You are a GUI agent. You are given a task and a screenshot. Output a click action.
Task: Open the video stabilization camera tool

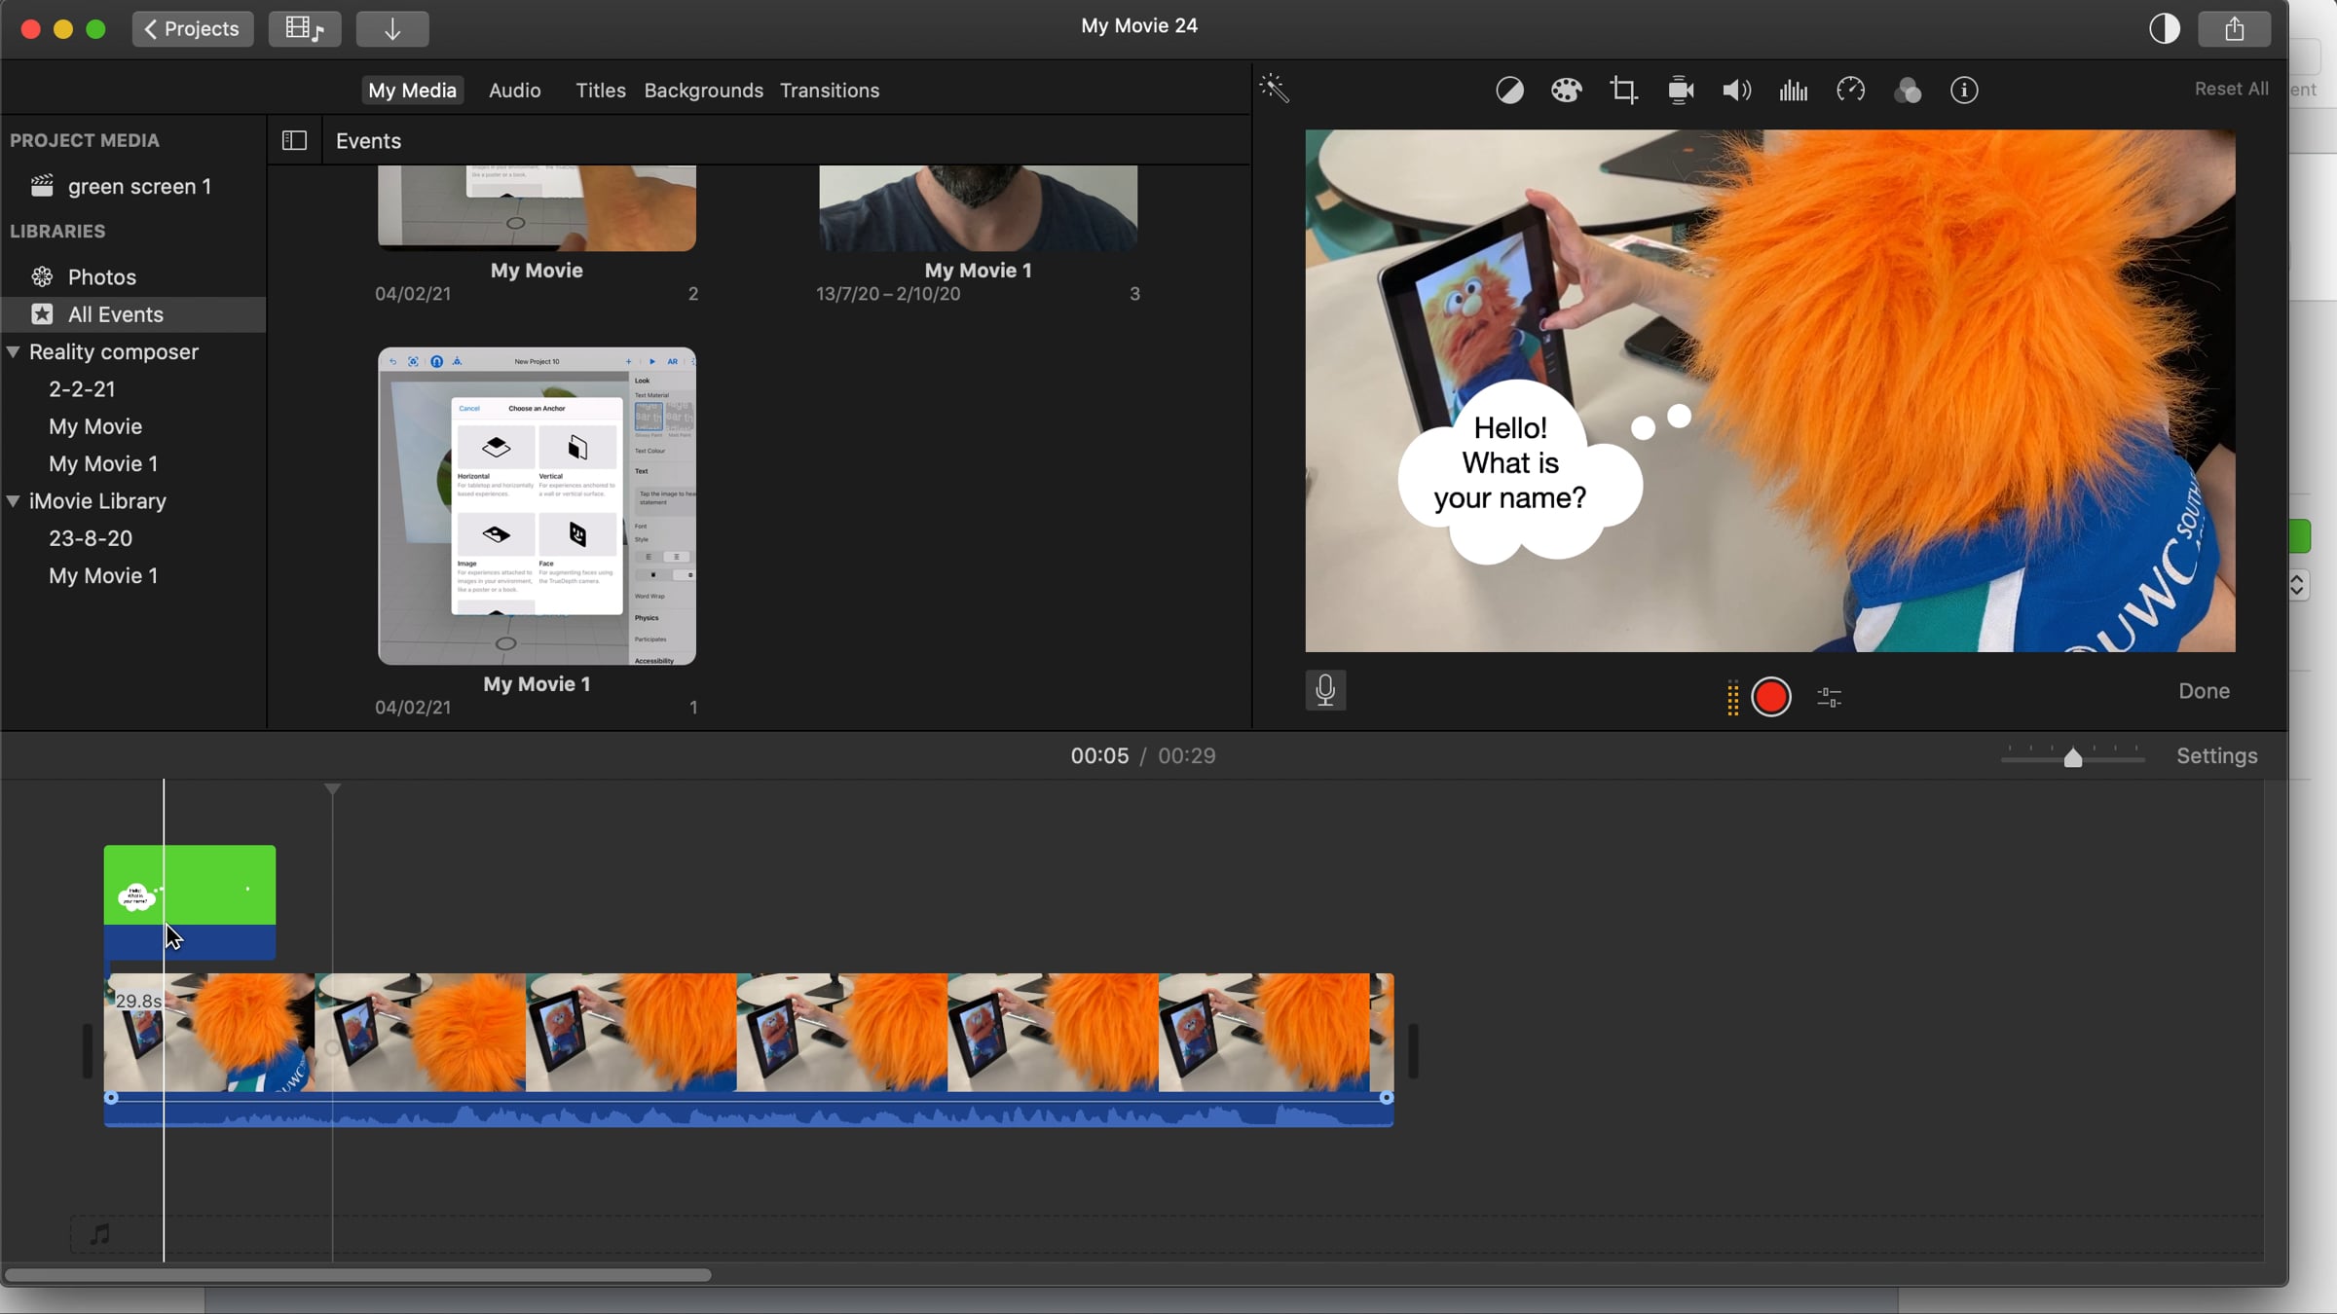(1681, 91)
